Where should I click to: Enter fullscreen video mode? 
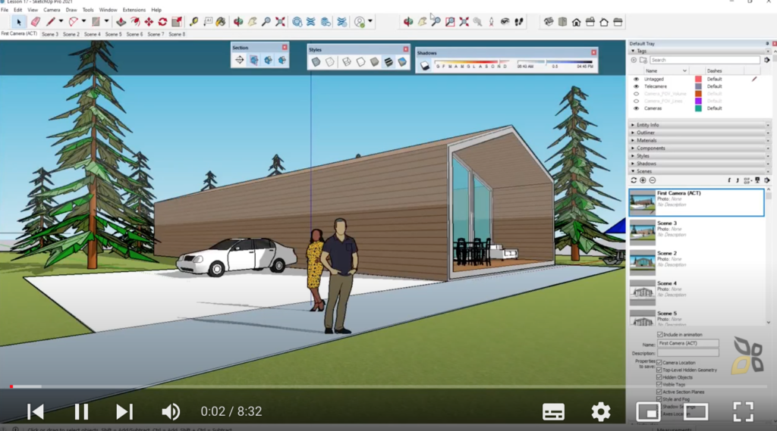(744, 412)
